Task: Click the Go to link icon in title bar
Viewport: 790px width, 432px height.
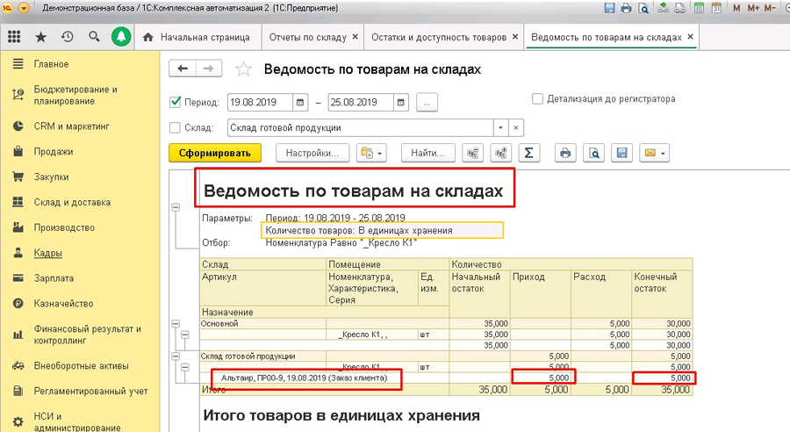Action: click(x=679, y=8)
